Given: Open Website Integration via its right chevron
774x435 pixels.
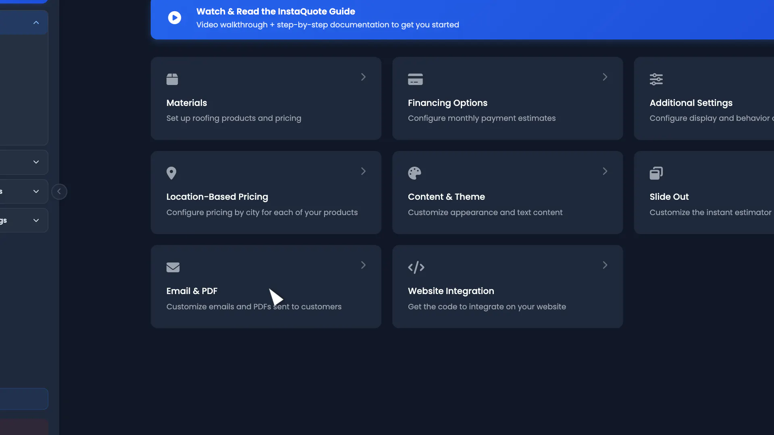Looking at the screenshot, I should click(x=605, y=265).
